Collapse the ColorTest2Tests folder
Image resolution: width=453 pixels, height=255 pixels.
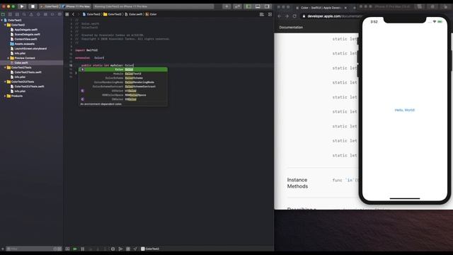coord(5,67)
